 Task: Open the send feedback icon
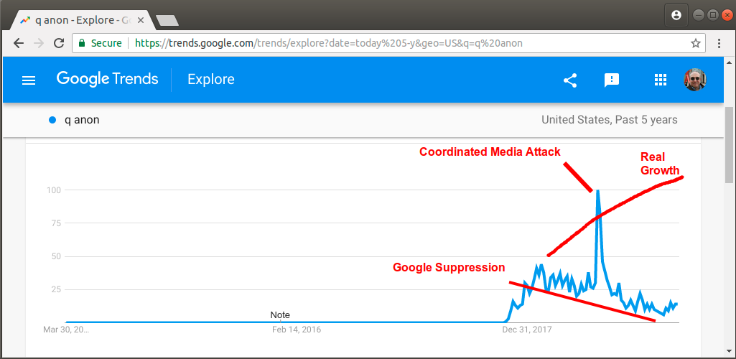pos(612,80)
